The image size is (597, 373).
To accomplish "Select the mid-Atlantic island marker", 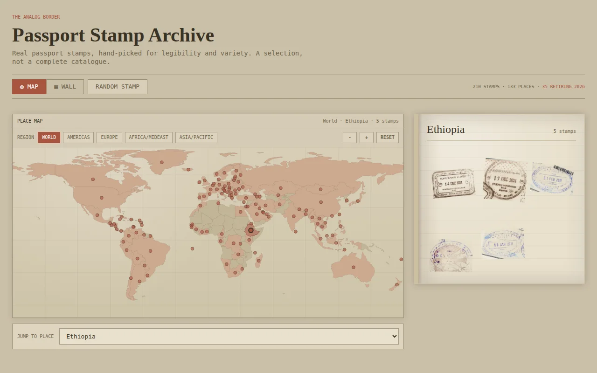I will (x=192, y=249).
